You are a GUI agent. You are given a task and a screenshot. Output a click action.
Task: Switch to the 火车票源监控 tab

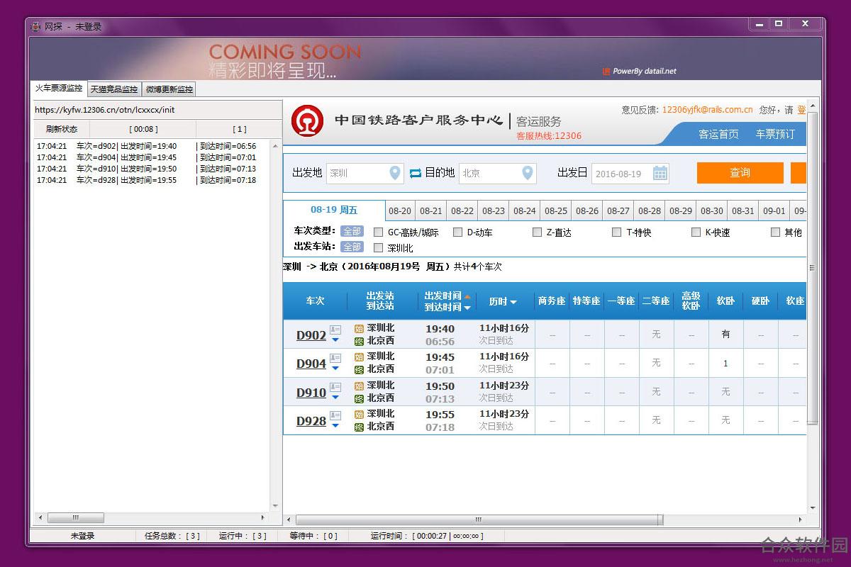click(59, 89)
